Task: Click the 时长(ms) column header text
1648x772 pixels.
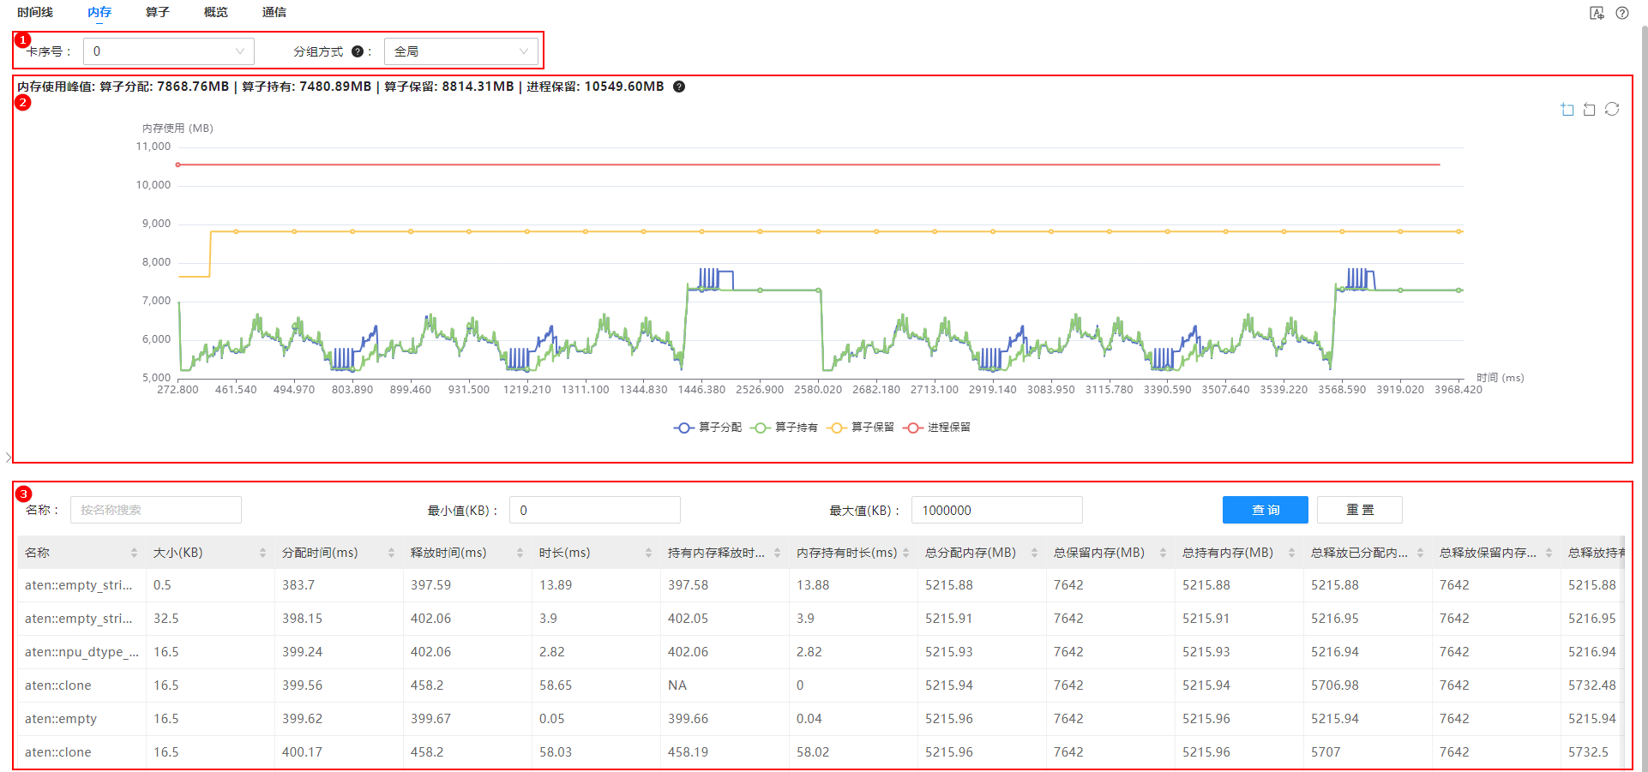Action: pyautogui.click(x=565, y=553)
